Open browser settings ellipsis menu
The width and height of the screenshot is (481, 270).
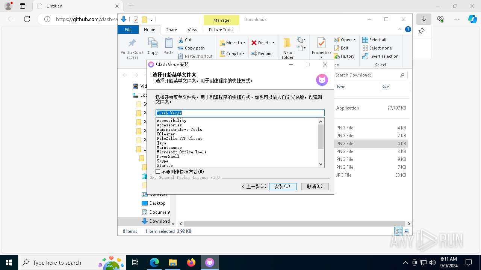[x=457, y=19]
